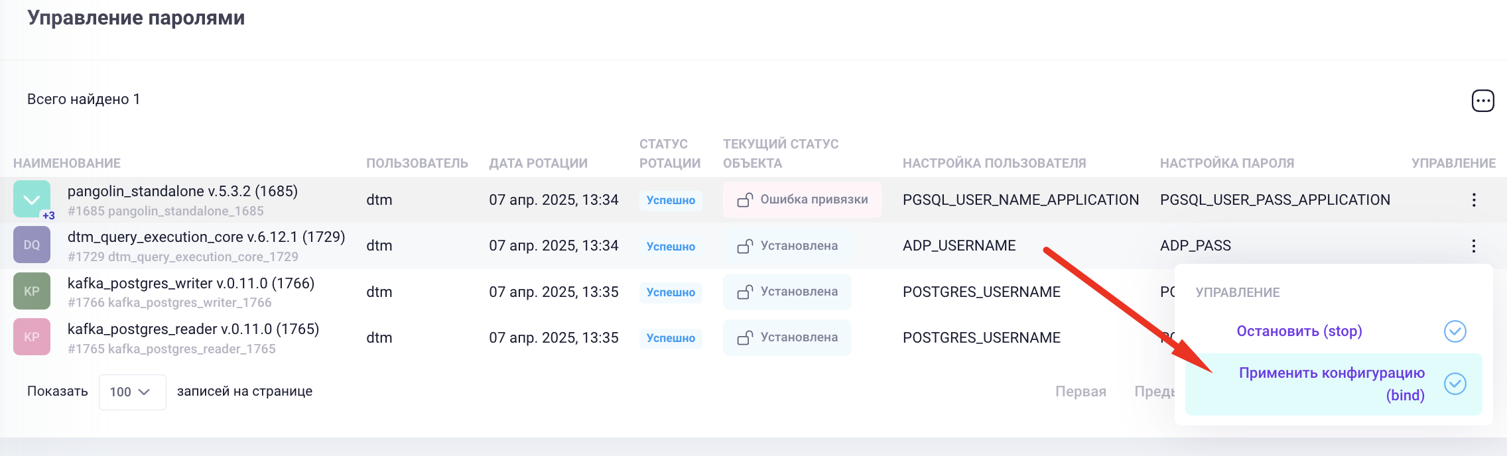Click the lock icon in Ошибка привязки status
Viewport: 1507px width, 456px height.
click(745, 199)
